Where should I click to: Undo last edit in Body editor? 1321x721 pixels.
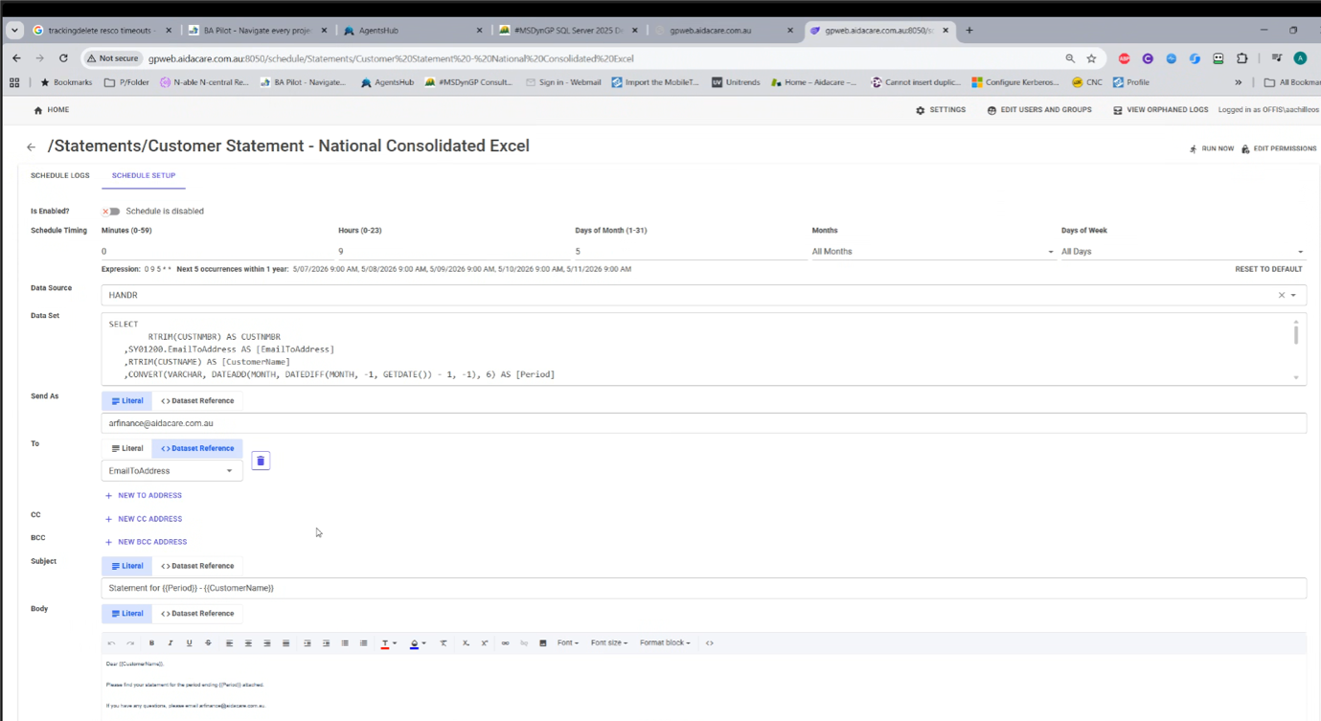[111, 643]
